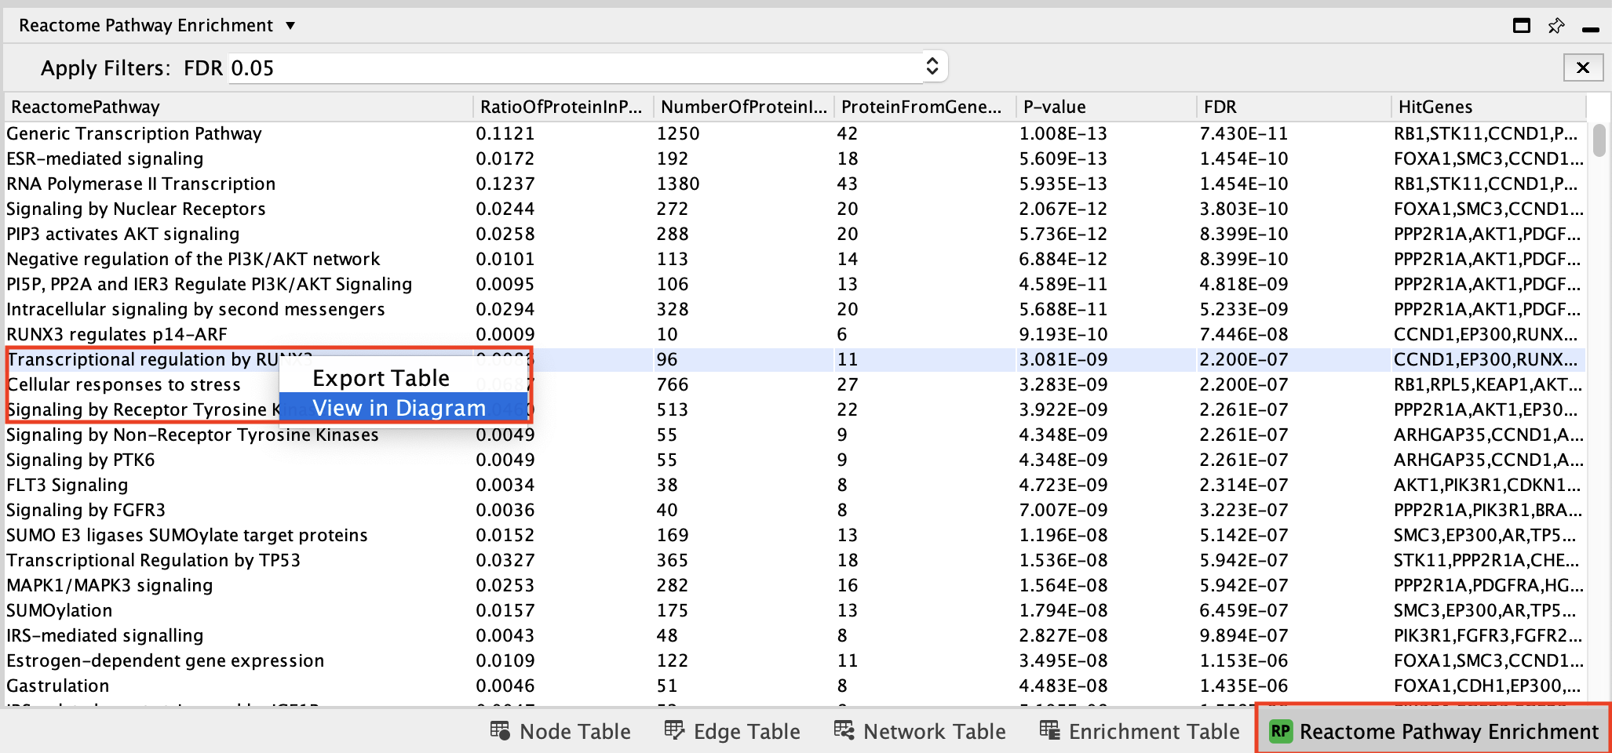Click the float panel window icon
Screen dimensions: 1612x753
pyautogui.click(x=1521, y=26)
